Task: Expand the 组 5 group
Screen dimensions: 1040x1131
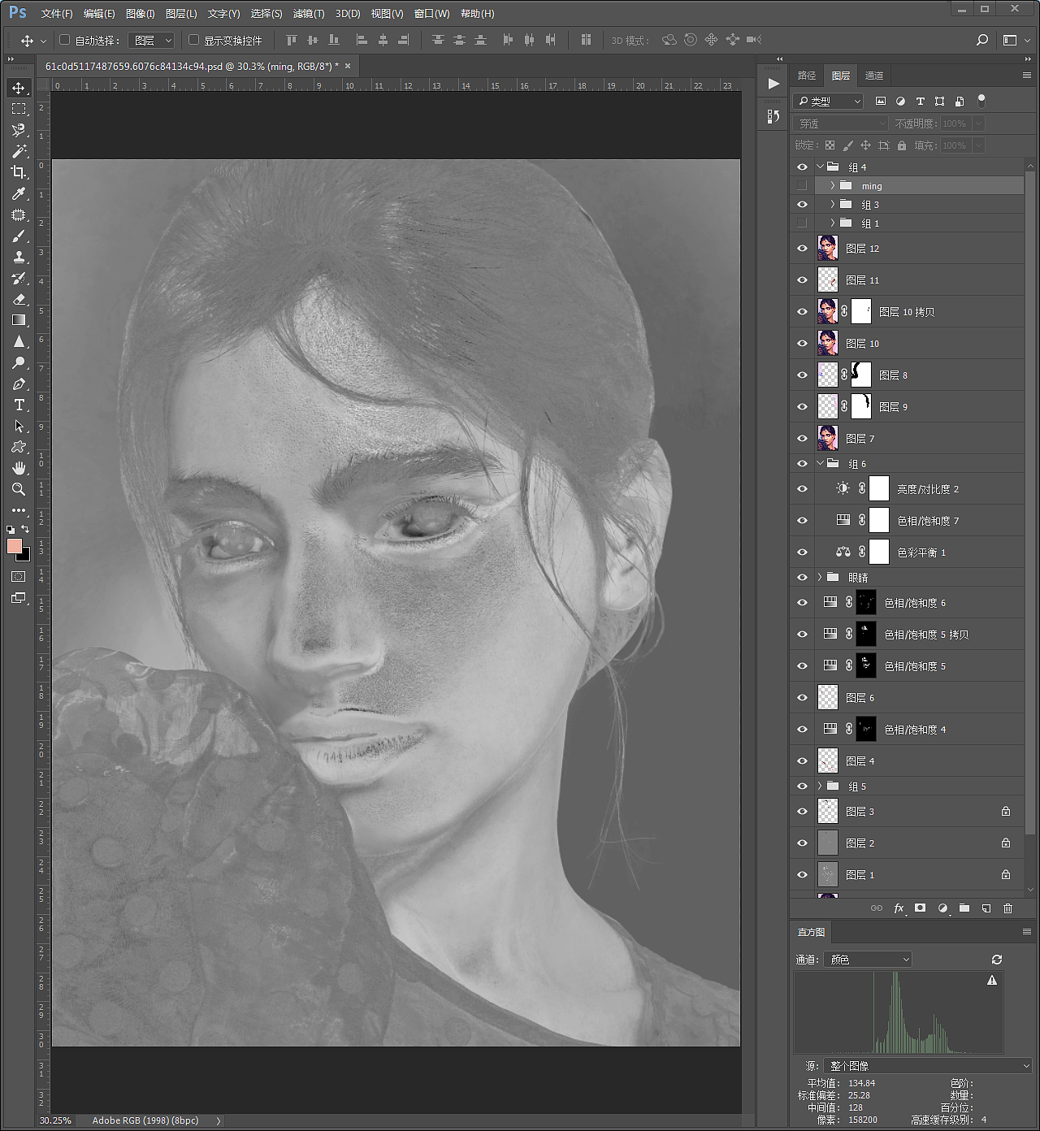Action: point(821,786)
